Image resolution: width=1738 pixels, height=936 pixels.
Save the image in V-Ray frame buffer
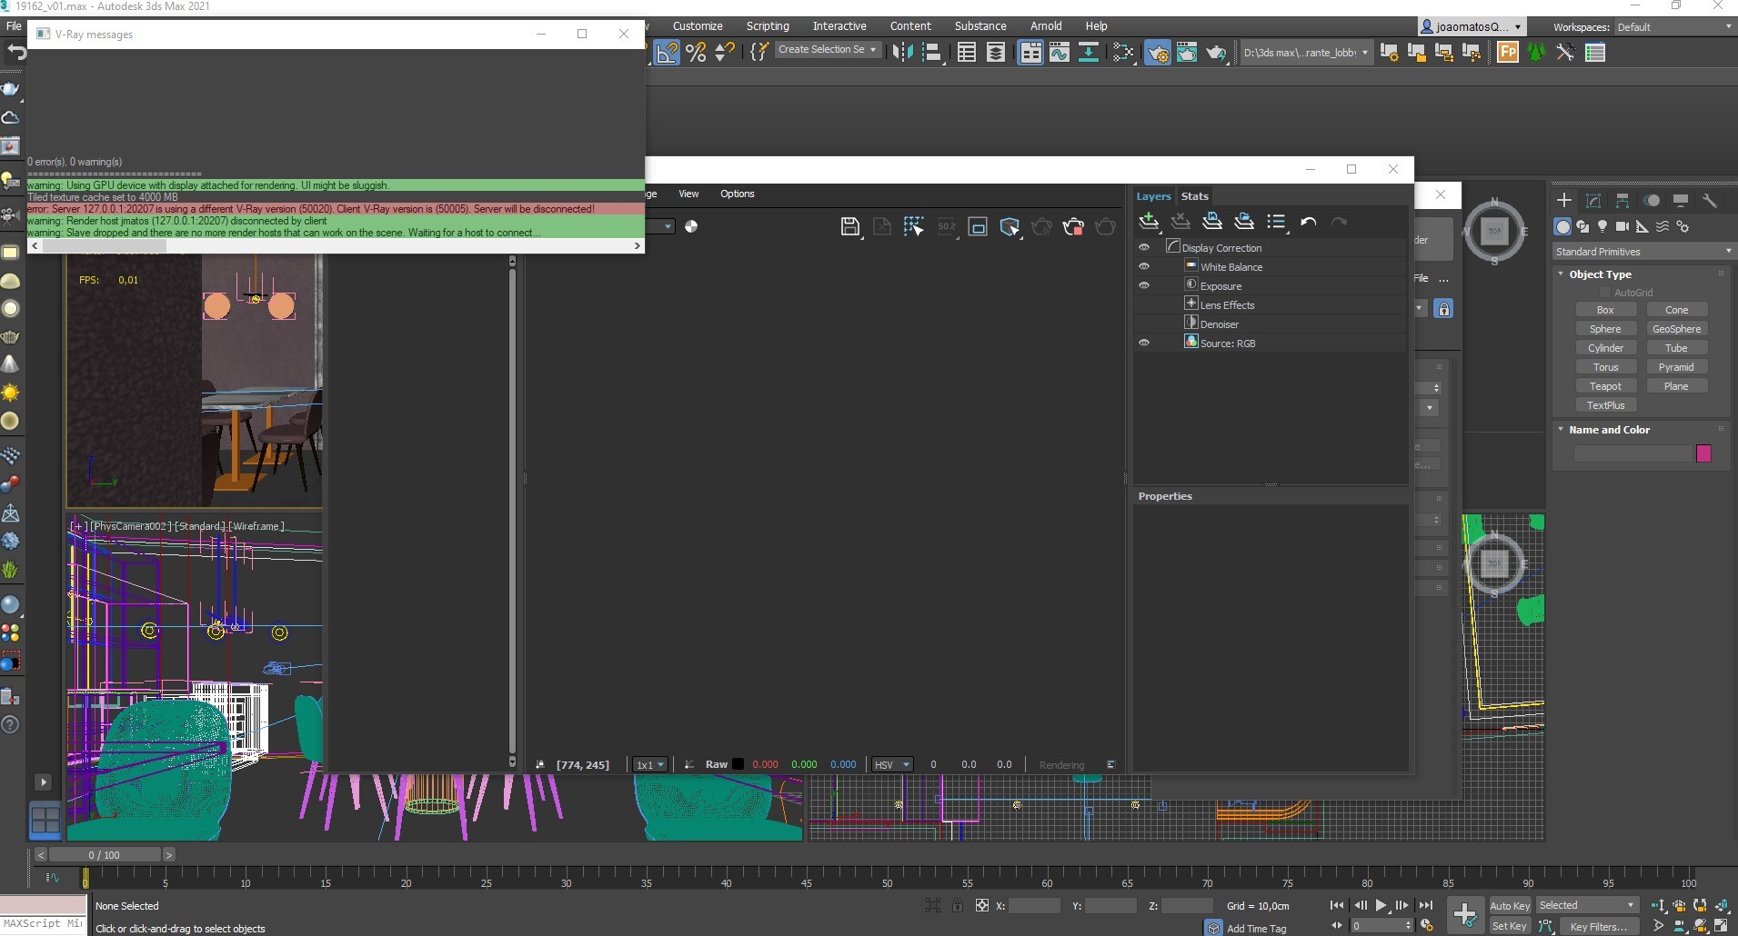point(849,226)
